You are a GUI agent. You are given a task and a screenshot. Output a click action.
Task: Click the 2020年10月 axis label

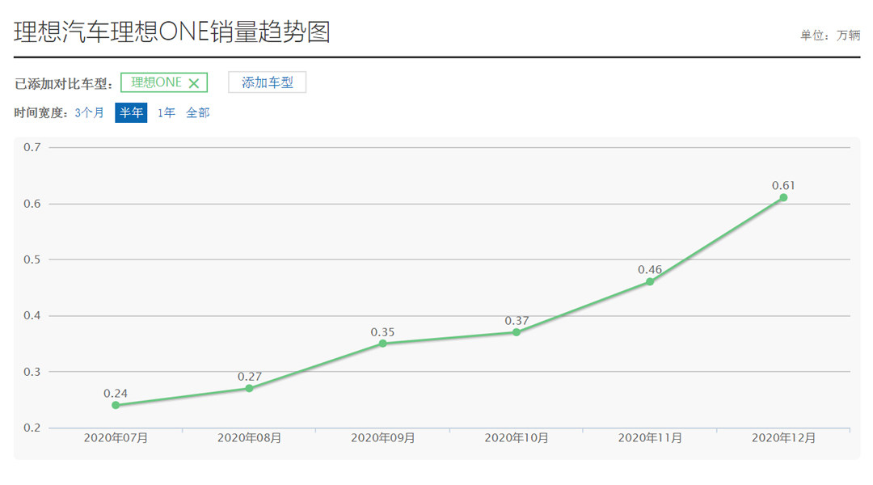tap(517, 438)
